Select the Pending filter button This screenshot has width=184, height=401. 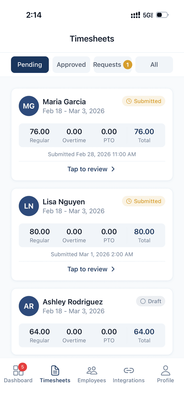click(x=30, y=65)
